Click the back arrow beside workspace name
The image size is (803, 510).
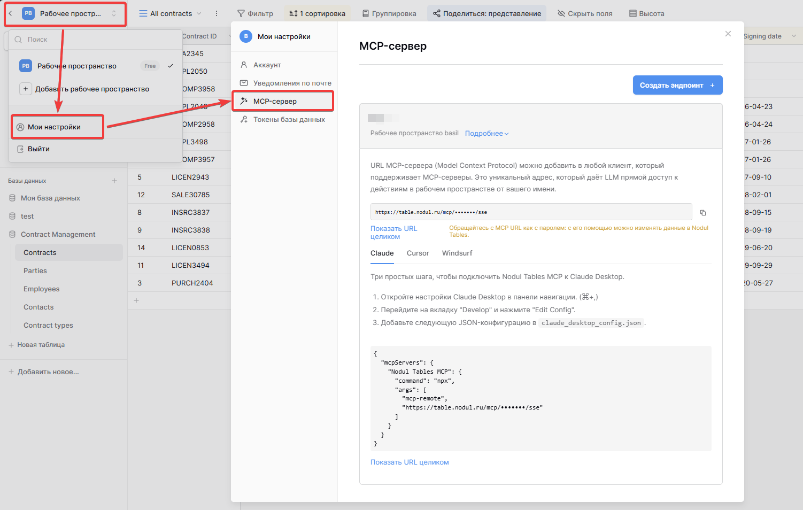(x=11, y=13)
